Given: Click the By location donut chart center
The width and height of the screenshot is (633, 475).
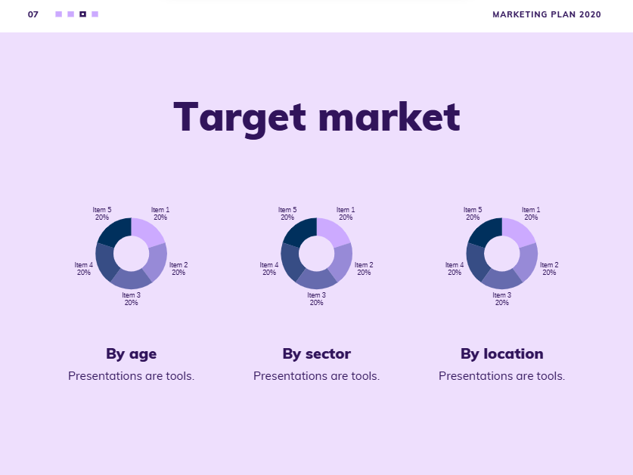Looking at the screenshot, I should (502, 254).
